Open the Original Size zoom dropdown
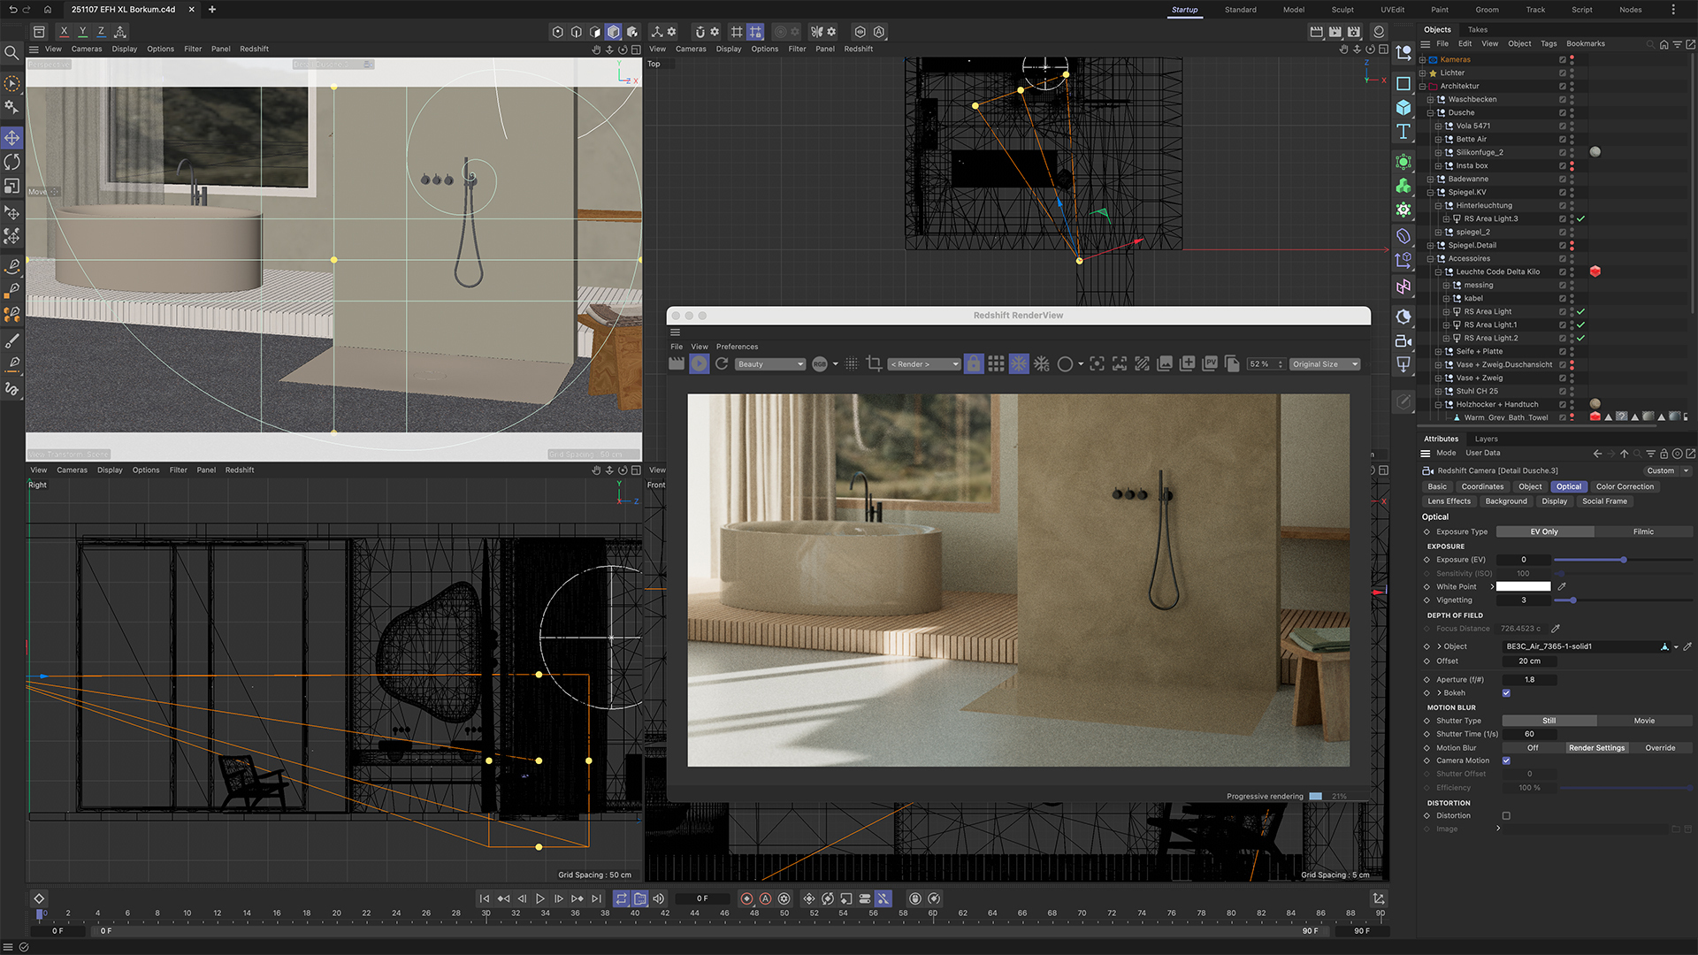 tap(1324, 363)
